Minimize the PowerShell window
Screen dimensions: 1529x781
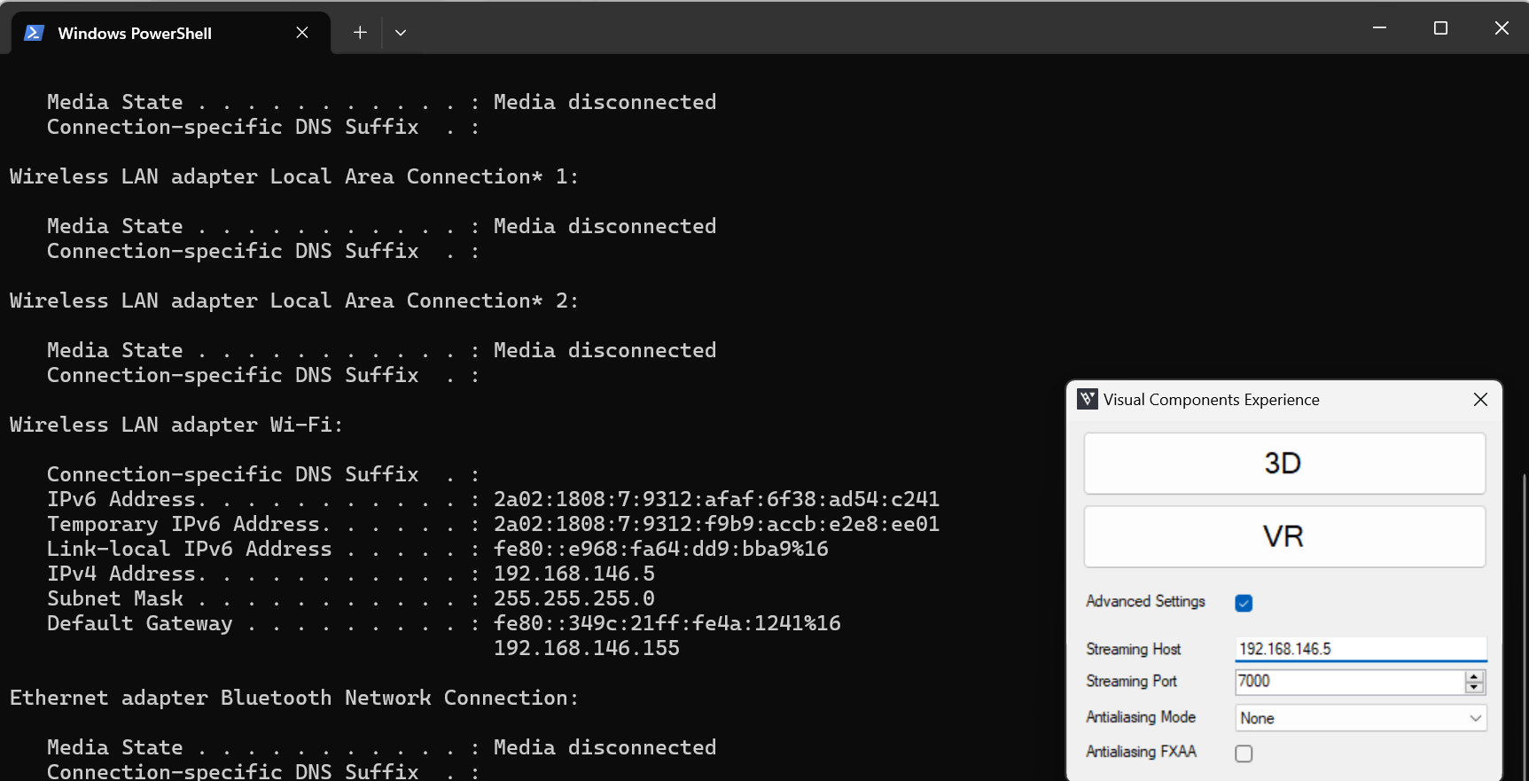[1379, 28]
